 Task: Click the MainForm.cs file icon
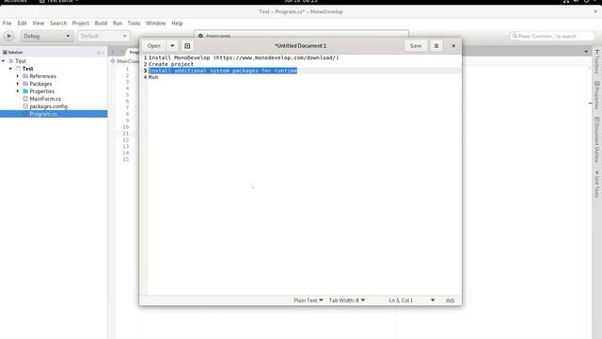click(x=25, y=99)
